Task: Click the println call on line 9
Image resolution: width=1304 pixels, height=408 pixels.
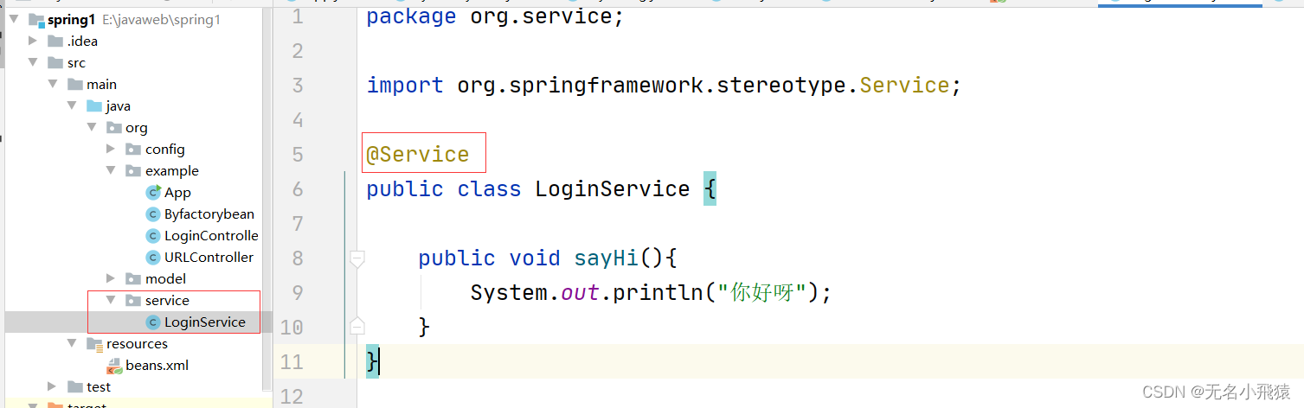Action: pos(658,293)
